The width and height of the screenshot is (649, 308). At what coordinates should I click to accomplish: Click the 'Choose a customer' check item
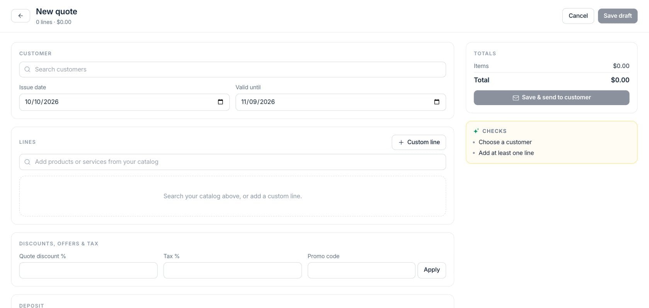(505, 142)
